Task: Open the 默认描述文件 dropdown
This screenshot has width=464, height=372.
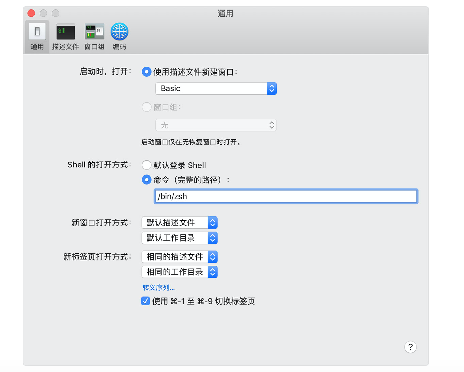Action: [x=180, y=223]
